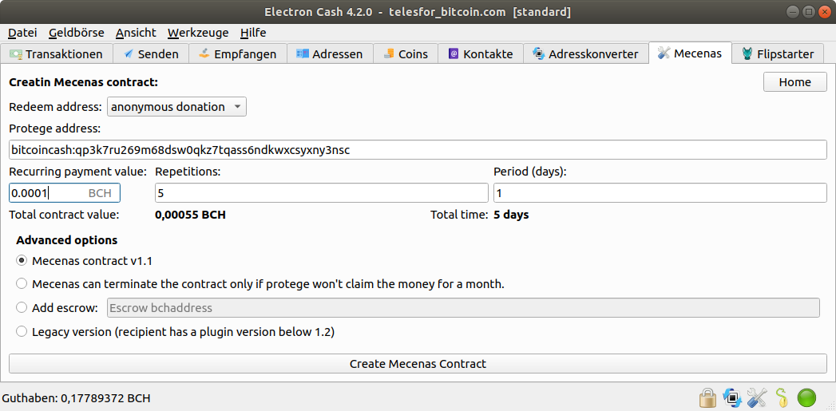This screenshot has width=836, height=411.
Task: Select terminate only if protege won't claim option
Action: pyautogui.click(x=22, y=284)
